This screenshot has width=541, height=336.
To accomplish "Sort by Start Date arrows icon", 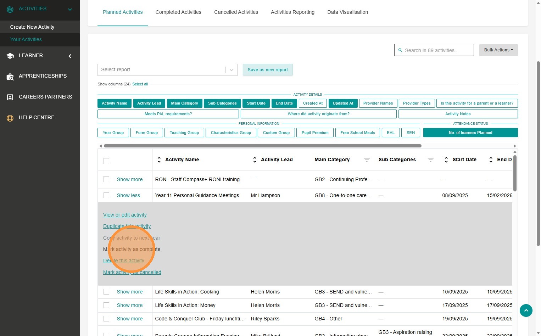I will (446, 160).
